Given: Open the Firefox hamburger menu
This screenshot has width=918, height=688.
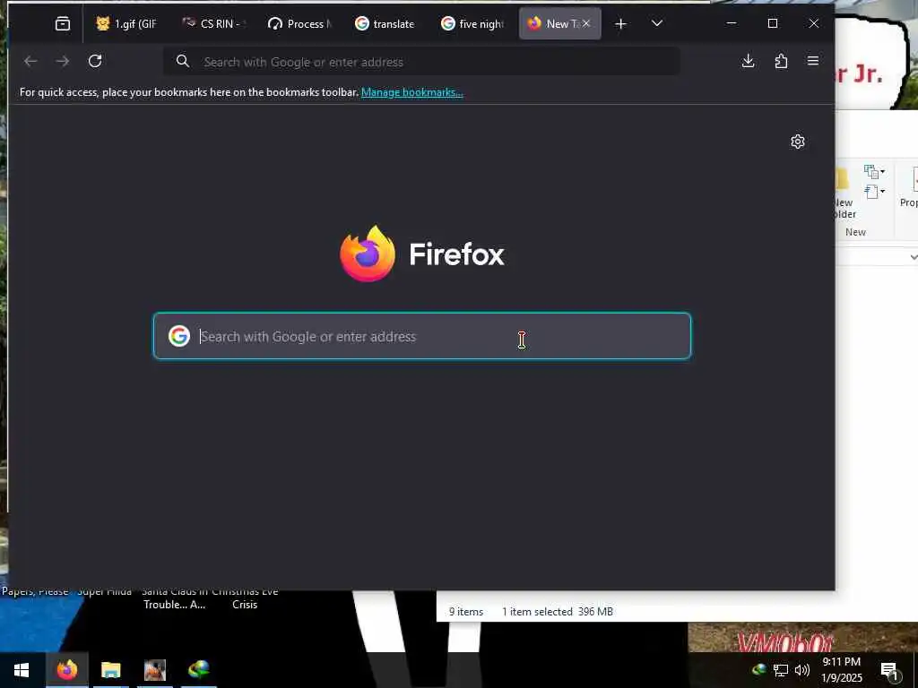Looking at the screenshot, I should [x=812, y=61].
